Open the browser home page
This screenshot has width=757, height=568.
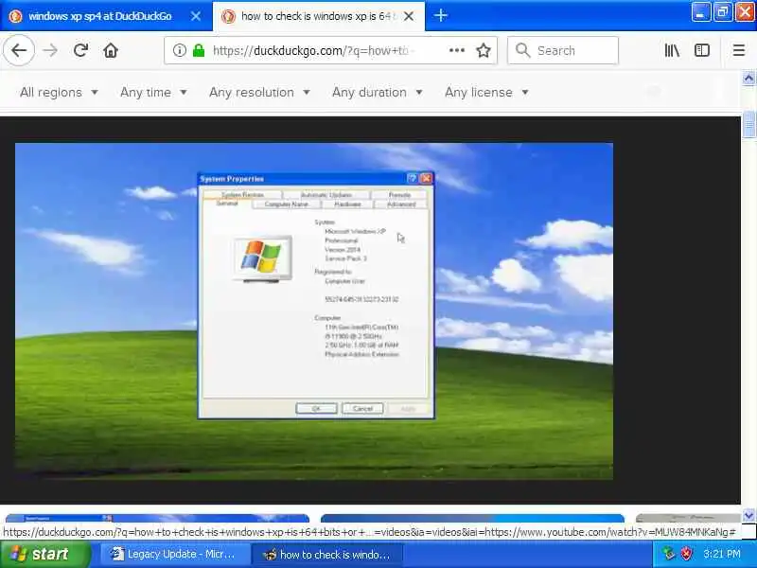pyautogui.click(x=111, y=50)
